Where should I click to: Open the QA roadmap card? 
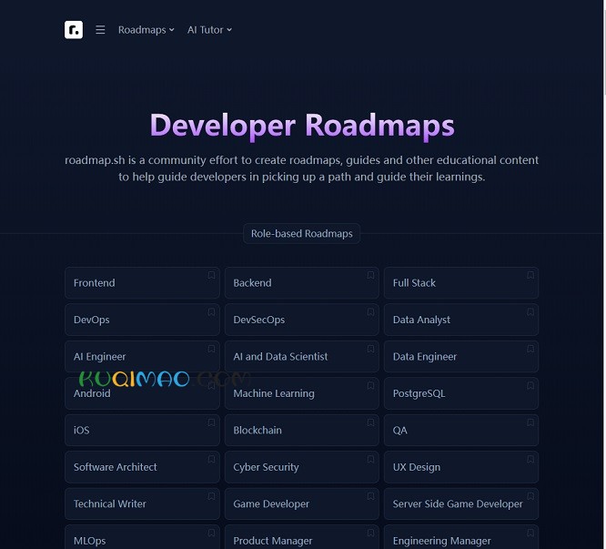pos(461,431)
